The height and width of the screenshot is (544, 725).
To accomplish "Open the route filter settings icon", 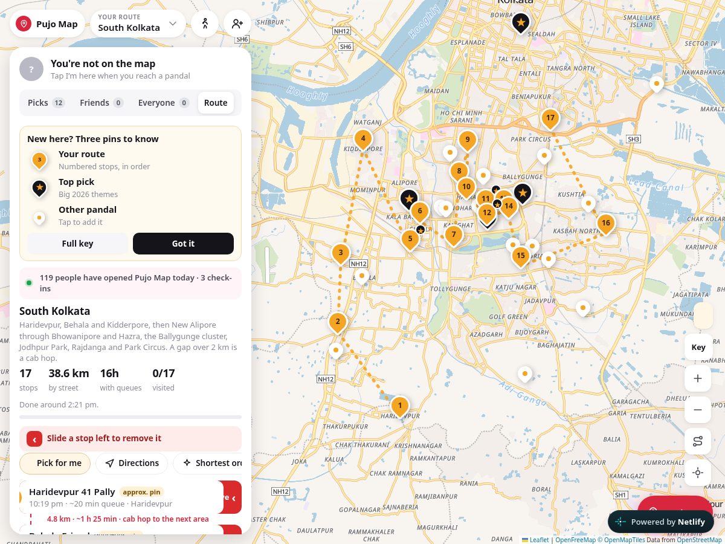I will tap(698, 442).
